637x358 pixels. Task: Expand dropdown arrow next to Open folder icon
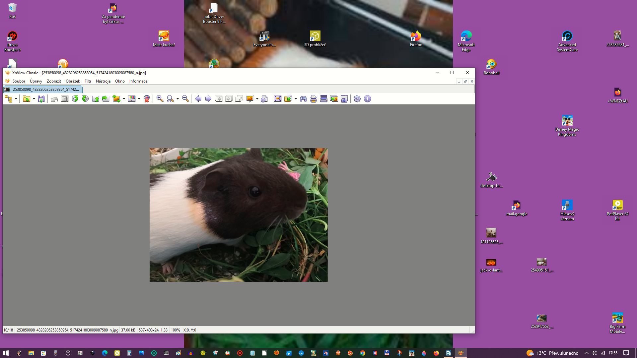tap(34, 99)
